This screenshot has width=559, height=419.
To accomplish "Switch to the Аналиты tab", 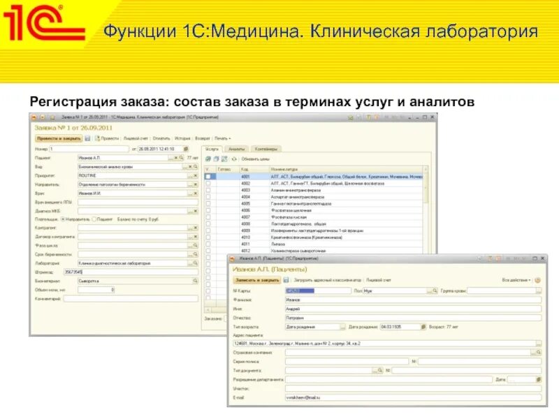I will pos(237,149).
